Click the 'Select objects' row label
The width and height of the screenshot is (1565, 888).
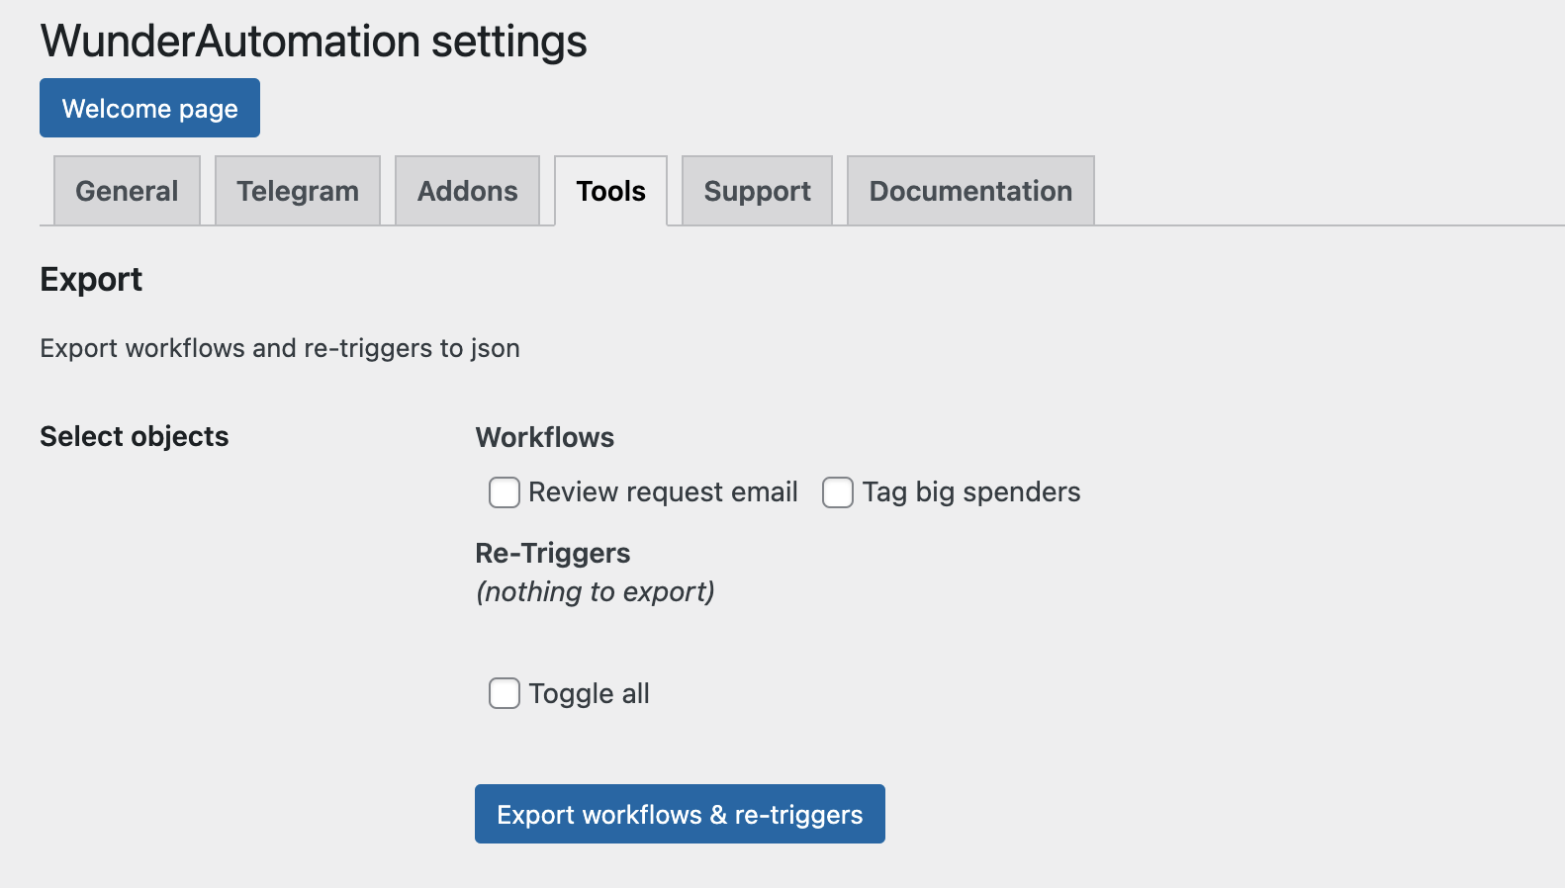pos(135,436)
